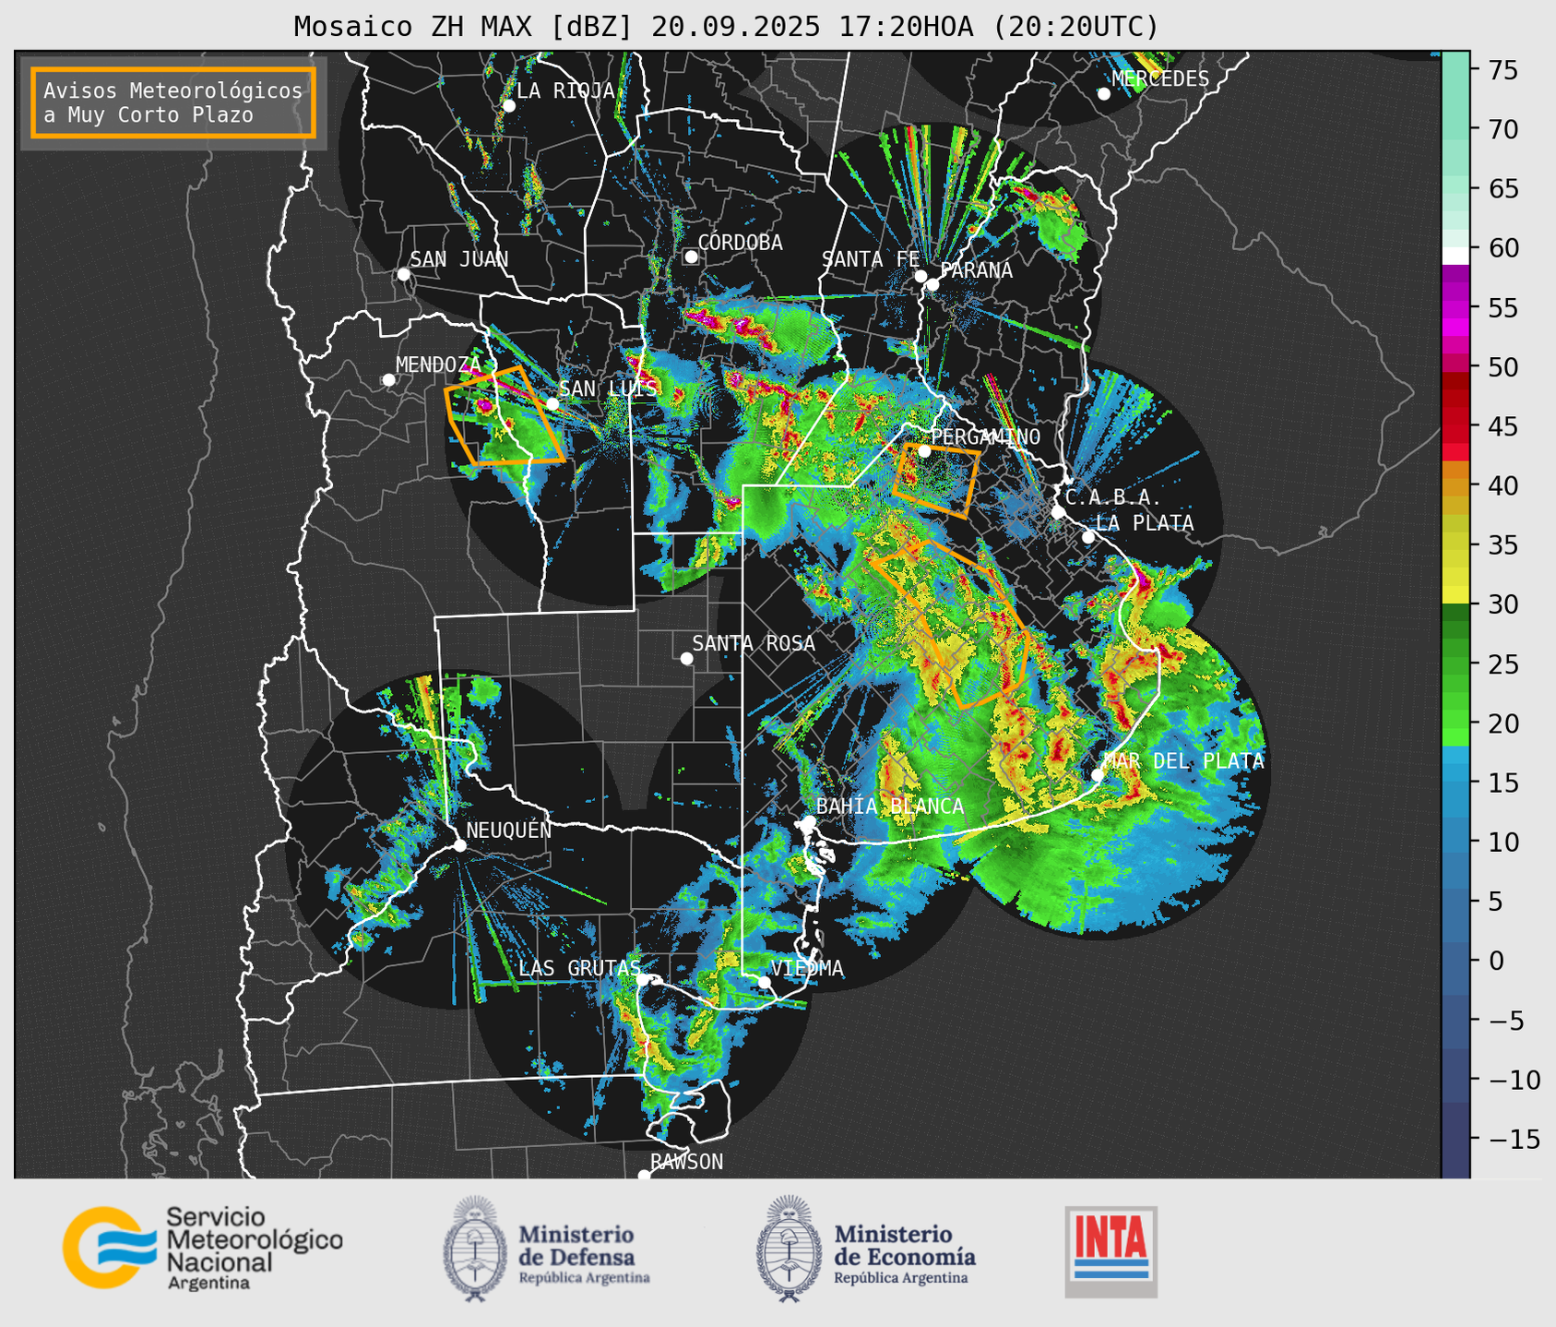
Task: Select the SAN JUAN city marker
Action: coord(403,274)
